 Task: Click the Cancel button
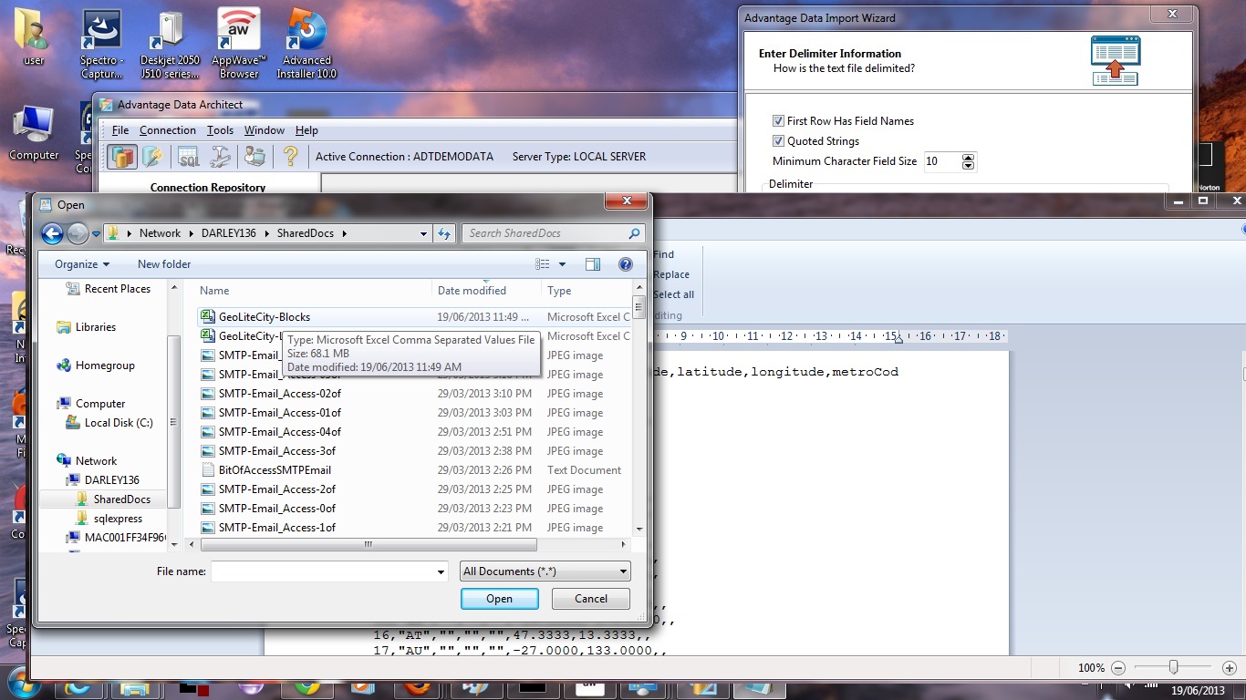[591, 599]
